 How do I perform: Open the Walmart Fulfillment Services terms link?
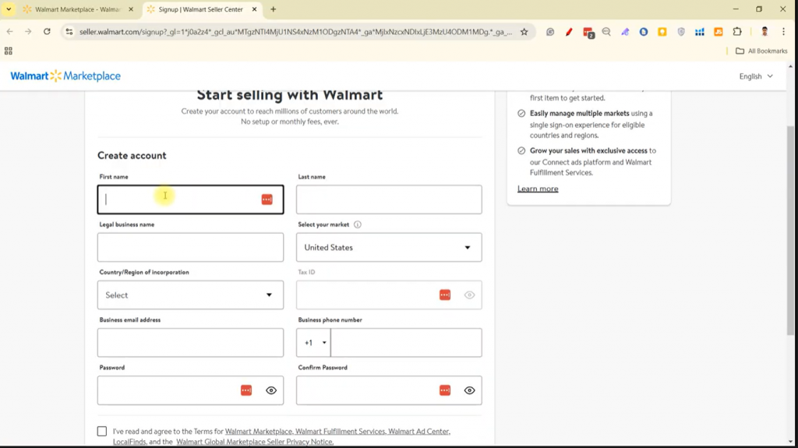click(340, 432)
